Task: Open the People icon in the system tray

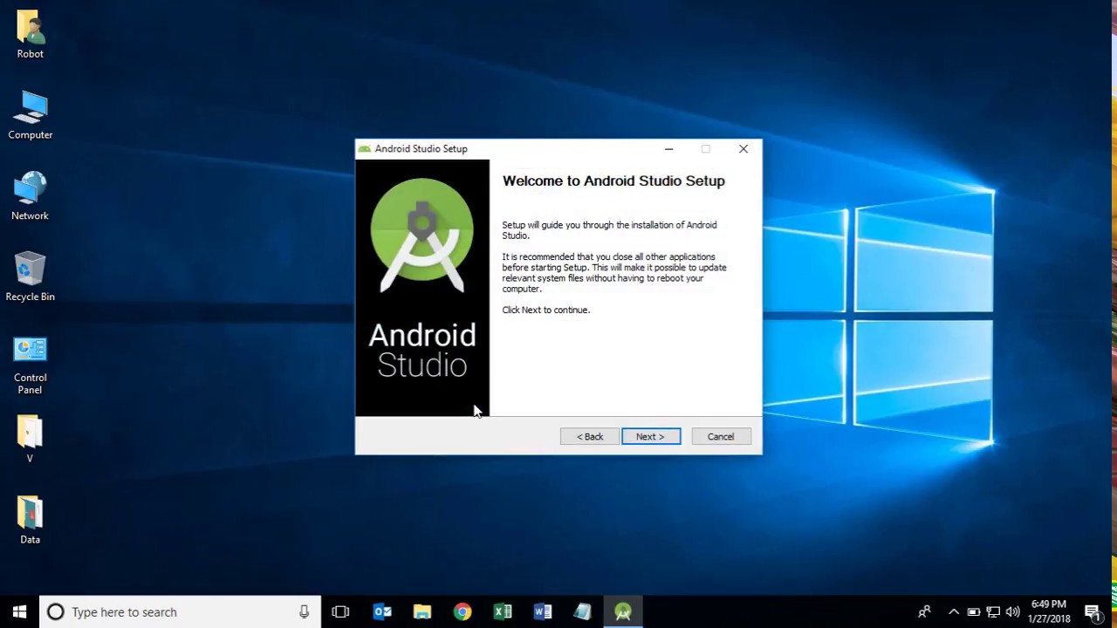Action: click(x=925, y=612)
